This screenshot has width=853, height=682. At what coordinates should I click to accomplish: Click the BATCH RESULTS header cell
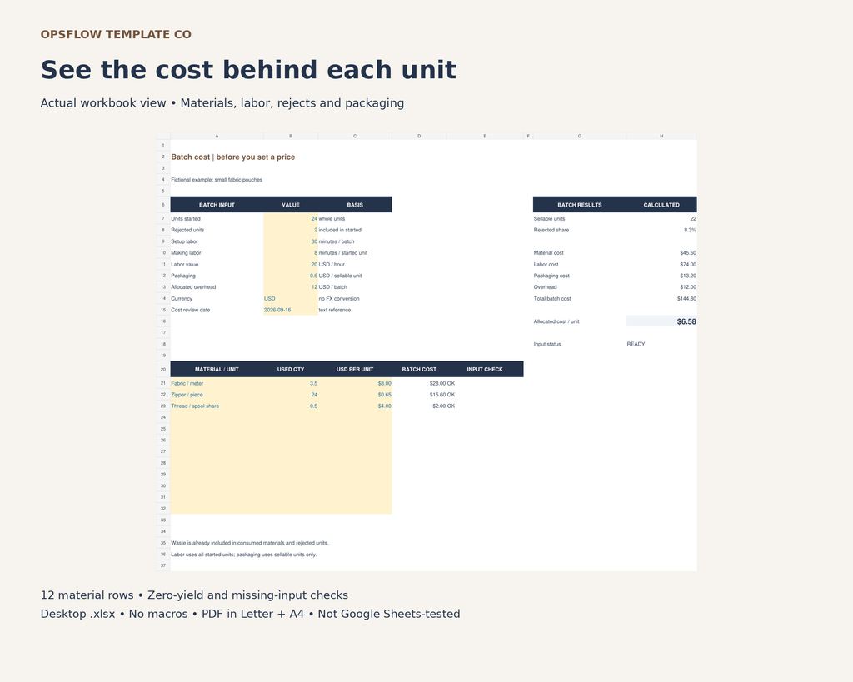pyautogui.click(x=580, y=205)
